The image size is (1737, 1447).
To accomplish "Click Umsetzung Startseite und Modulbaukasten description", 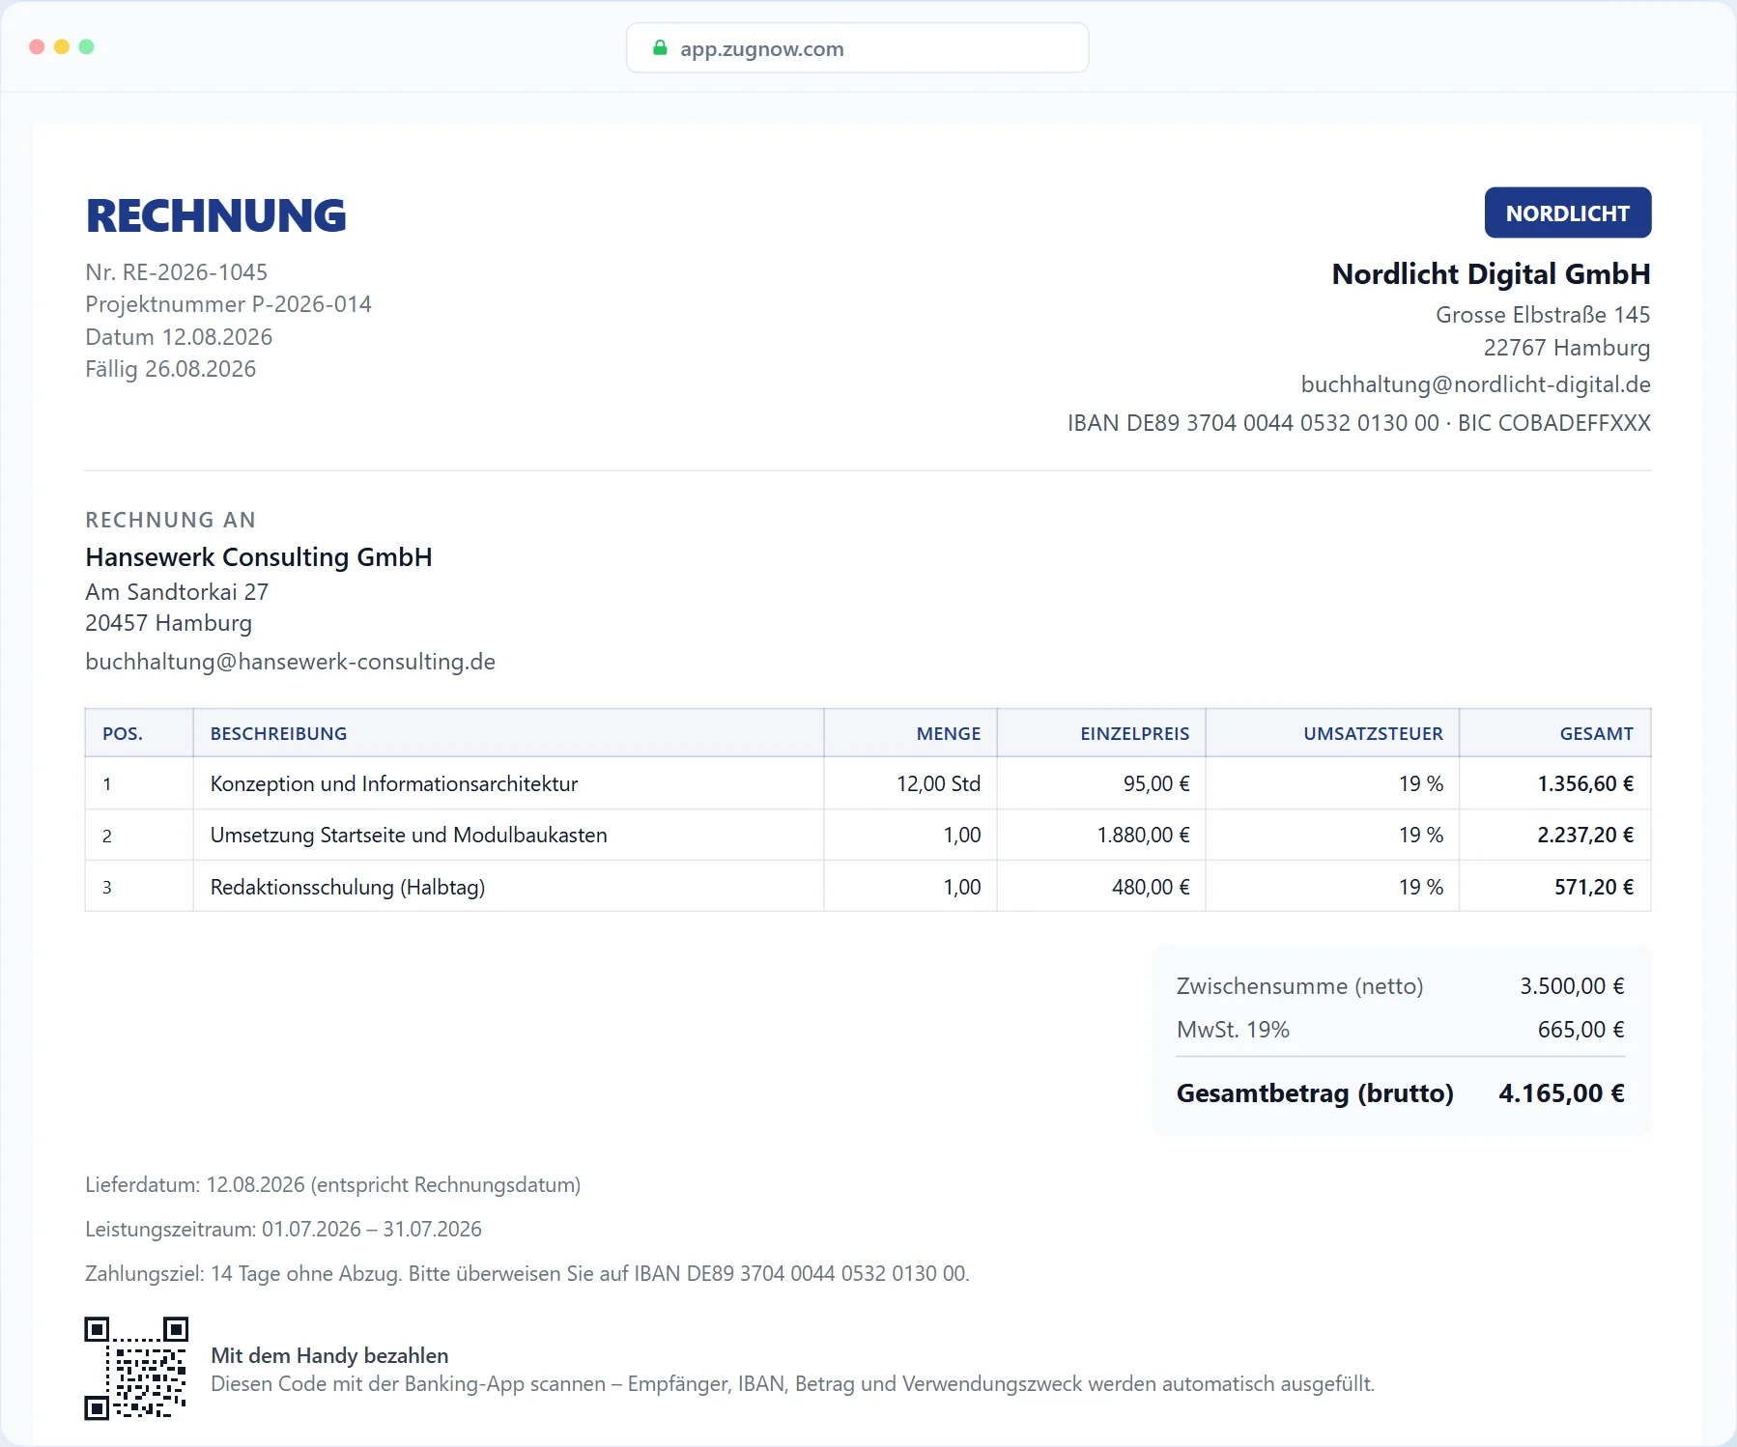I will [409, 835].
